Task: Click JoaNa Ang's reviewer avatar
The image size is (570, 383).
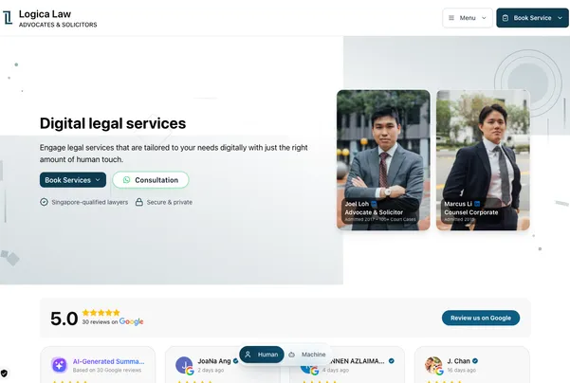Action: click(184, 365)
